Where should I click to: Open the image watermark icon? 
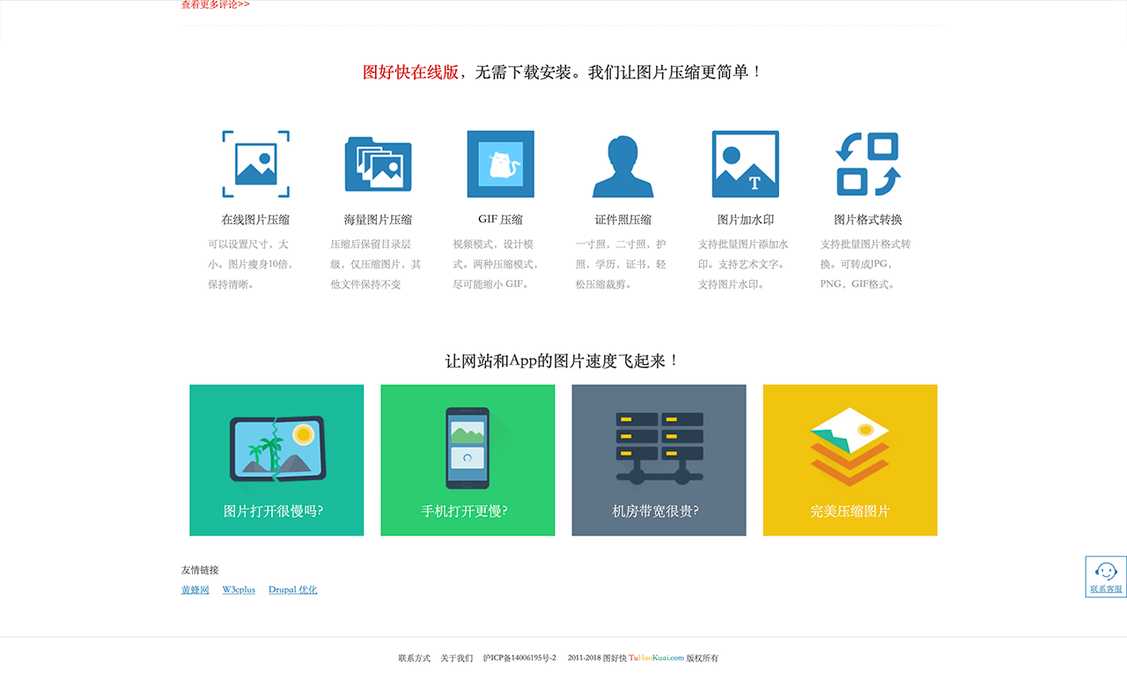(x=745, y=164)
